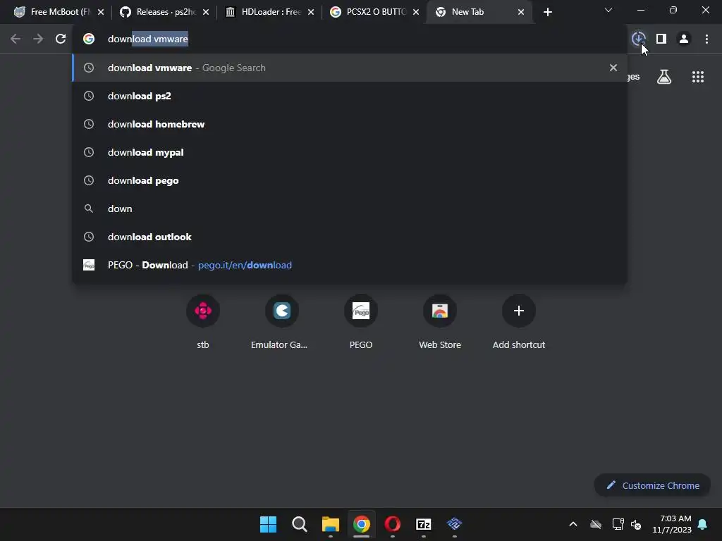Open 7-Zip from the taskbar
722x541 pixels.
pos(424,524)
